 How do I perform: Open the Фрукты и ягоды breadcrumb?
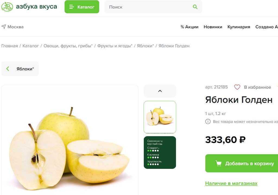tap(115, 46)
